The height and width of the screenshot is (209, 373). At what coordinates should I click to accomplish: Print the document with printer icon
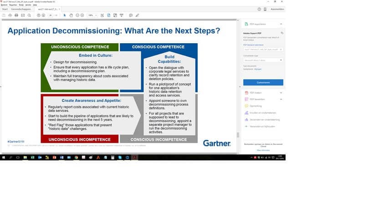click(x=16, y=15)
